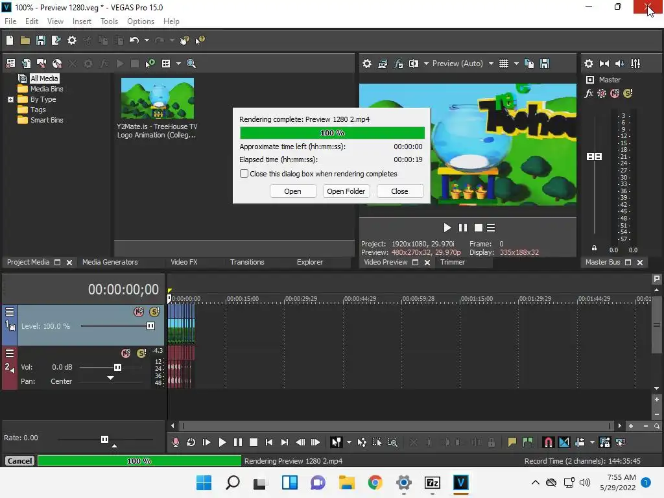Mute audio track 2
The height and width of the screenshot is (498, 664).
[126, 353]
